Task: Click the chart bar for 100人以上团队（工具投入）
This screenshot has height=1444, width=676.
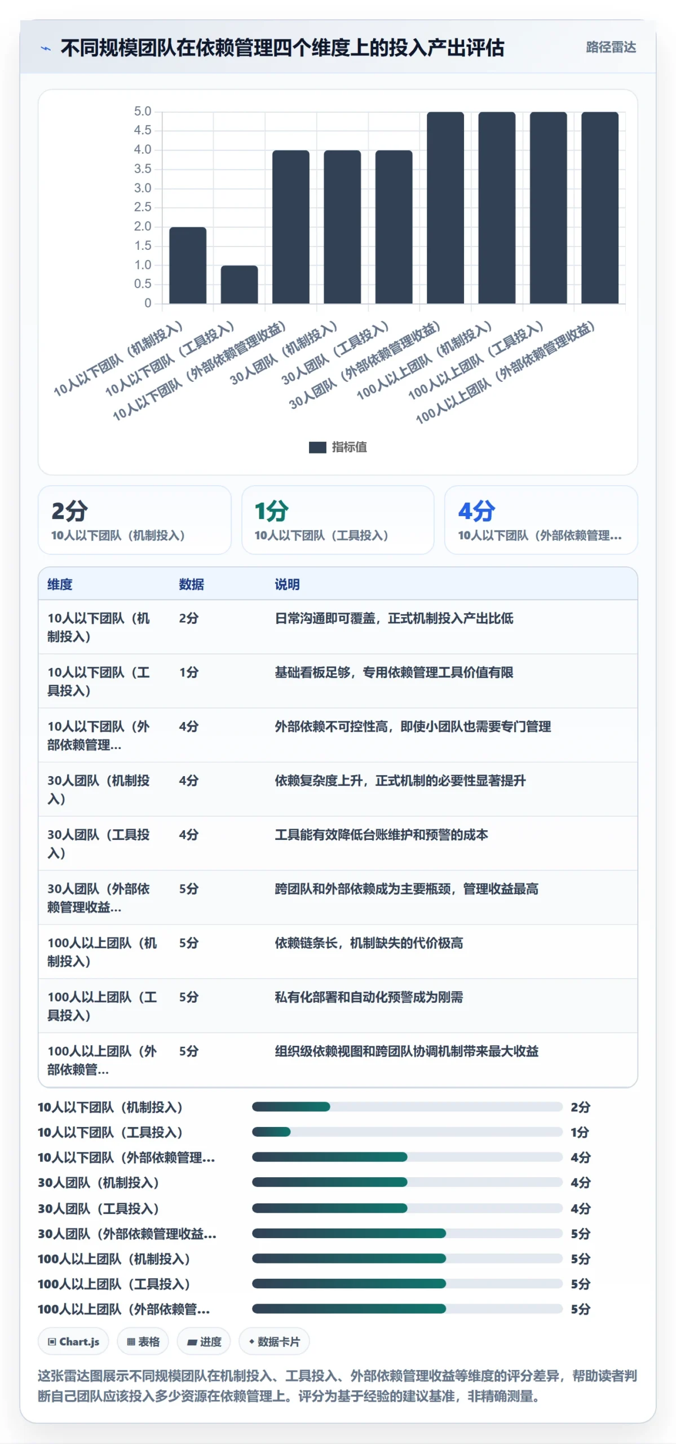Action: (x=549, y=208)
